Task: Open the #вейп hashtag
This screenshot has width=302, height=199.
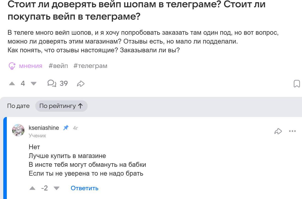Action: click(x=58, y=66)
